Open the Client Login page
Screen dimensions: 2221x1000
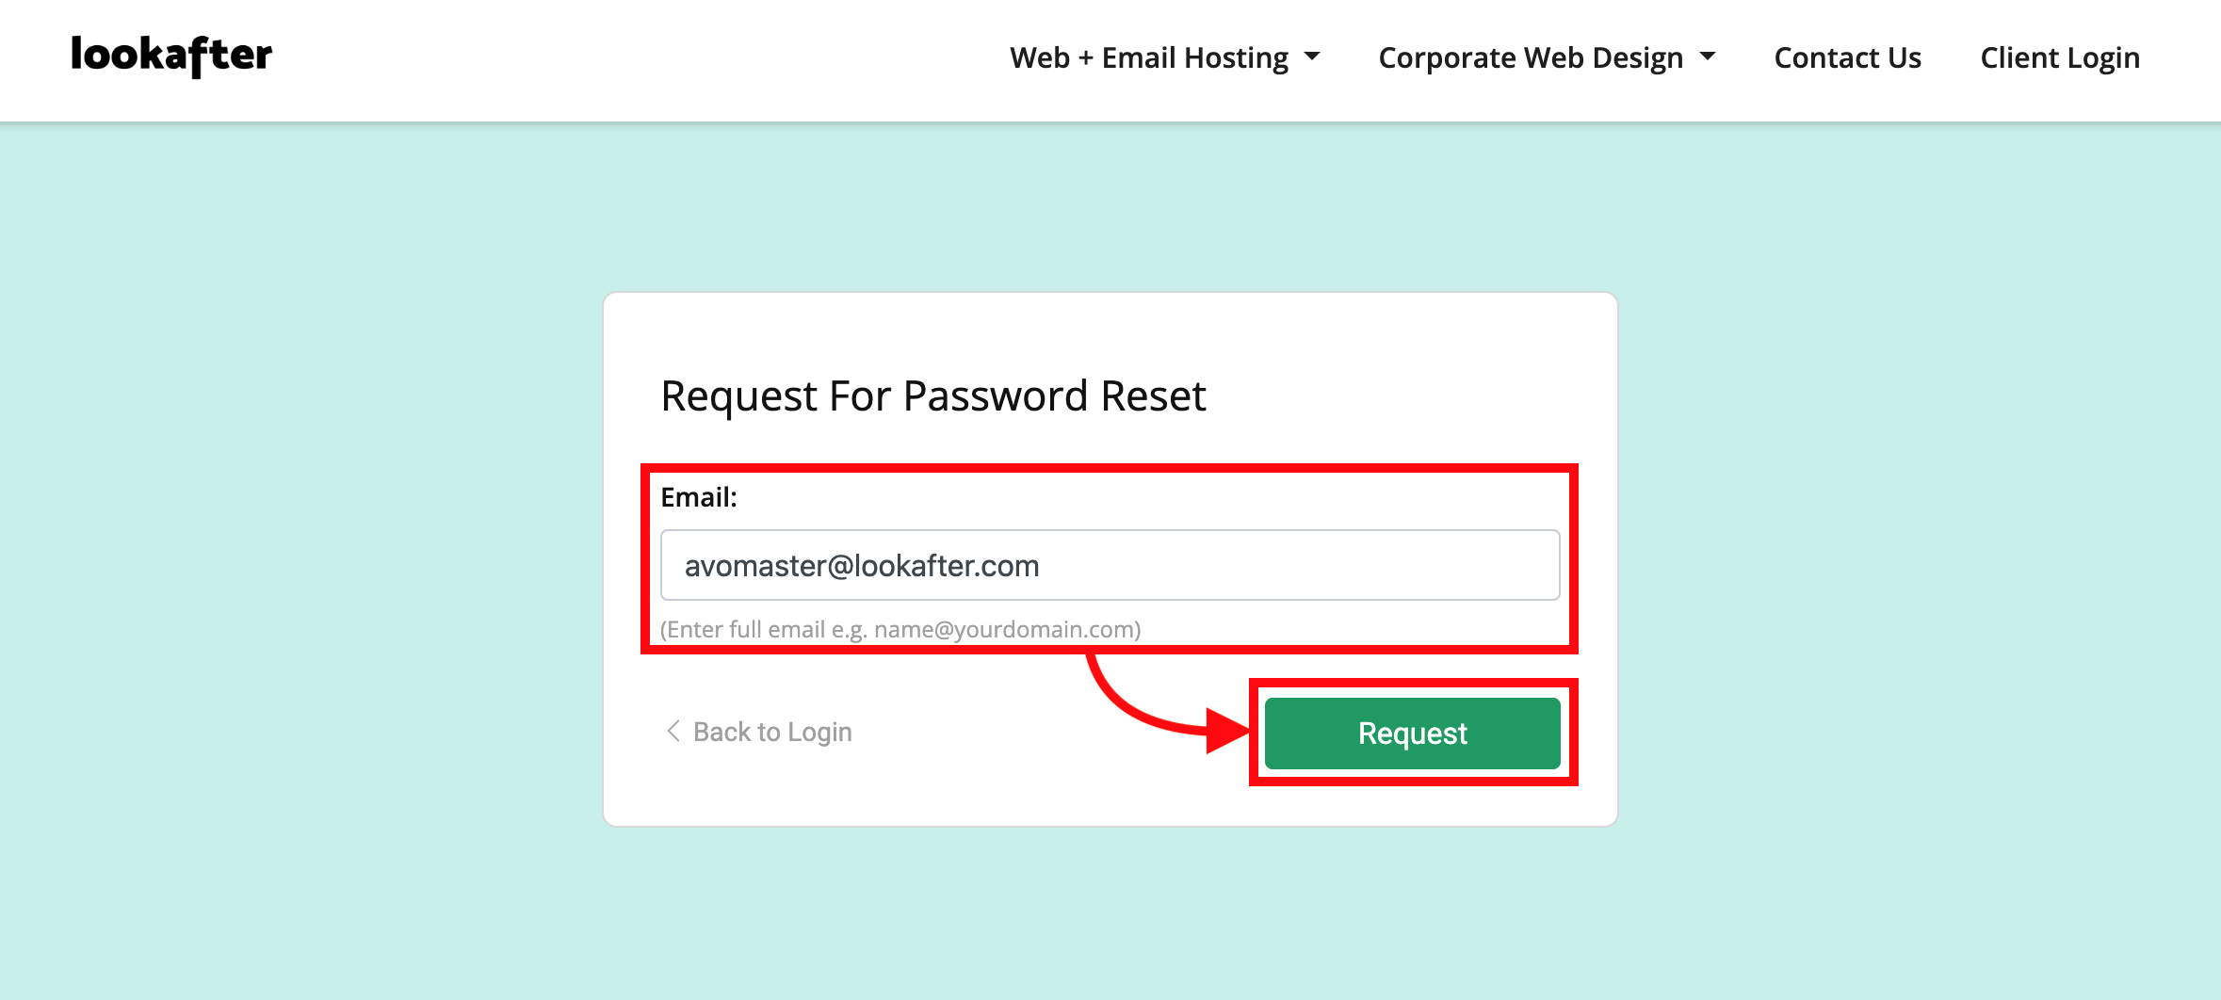2060,58
